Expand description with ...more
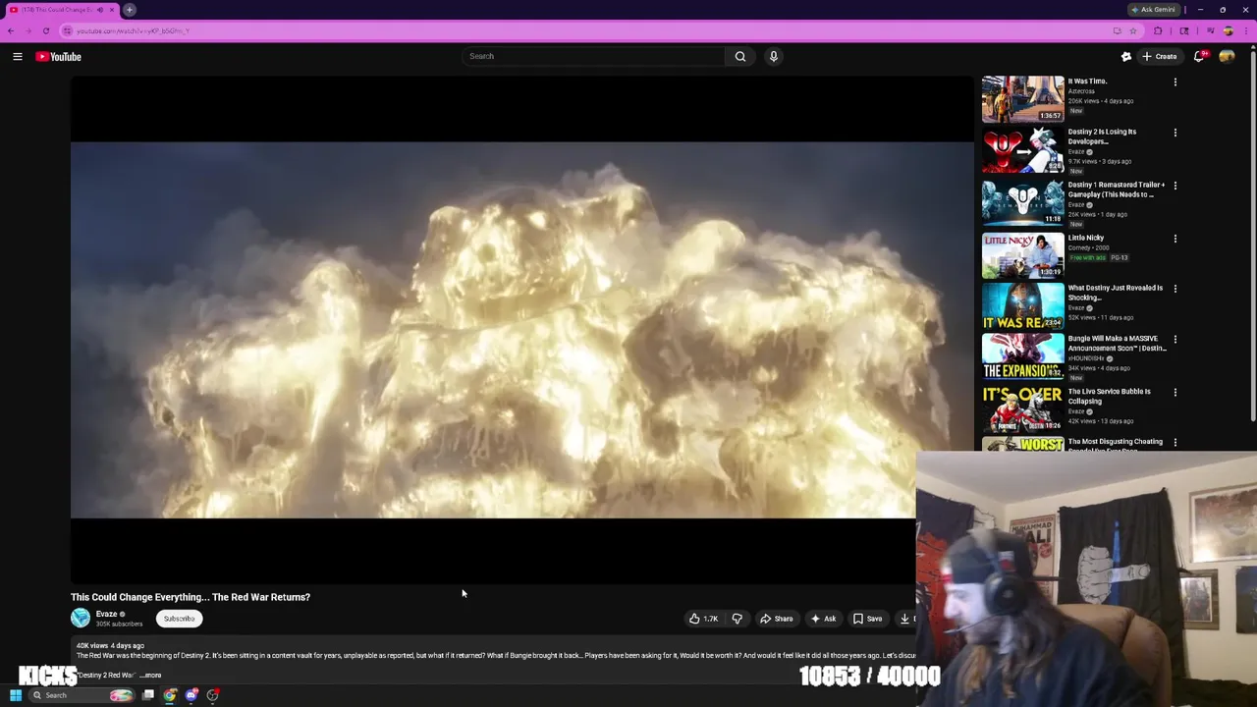1257x707 pixels. coord(151,676)
